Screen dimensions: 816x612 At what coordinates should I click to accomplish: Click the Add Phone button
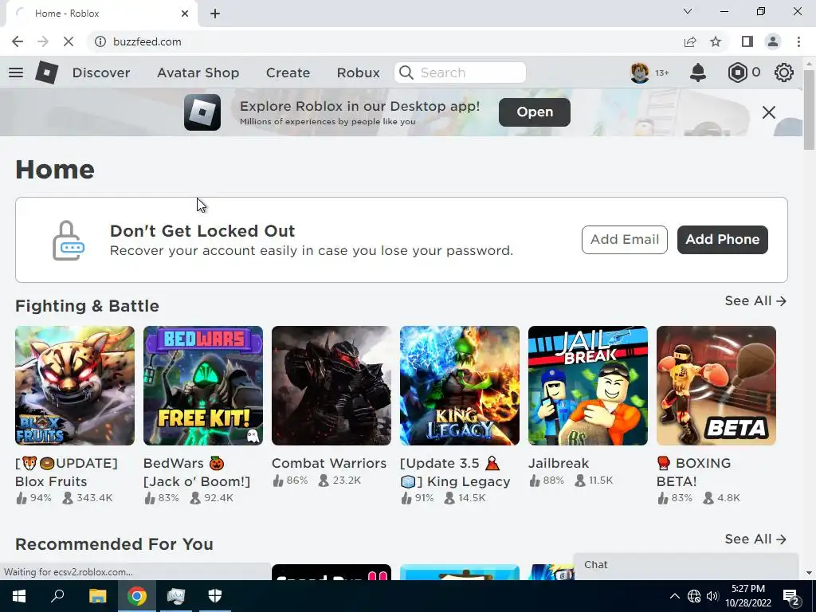pos(722,239)
